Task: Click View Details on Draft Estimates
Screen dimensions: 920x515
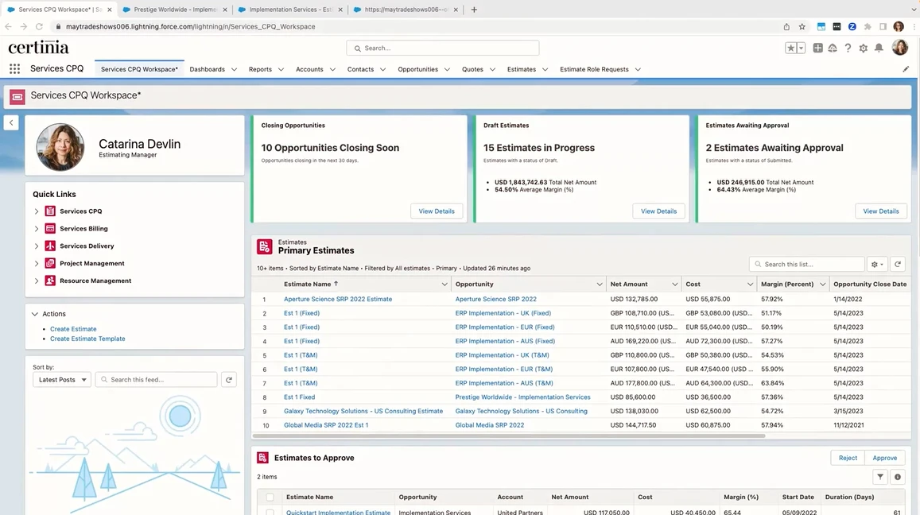Action: (658, 211)
